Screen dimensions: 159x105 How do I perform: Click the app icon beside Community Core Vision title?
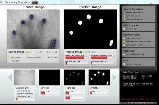coord(2,2)
